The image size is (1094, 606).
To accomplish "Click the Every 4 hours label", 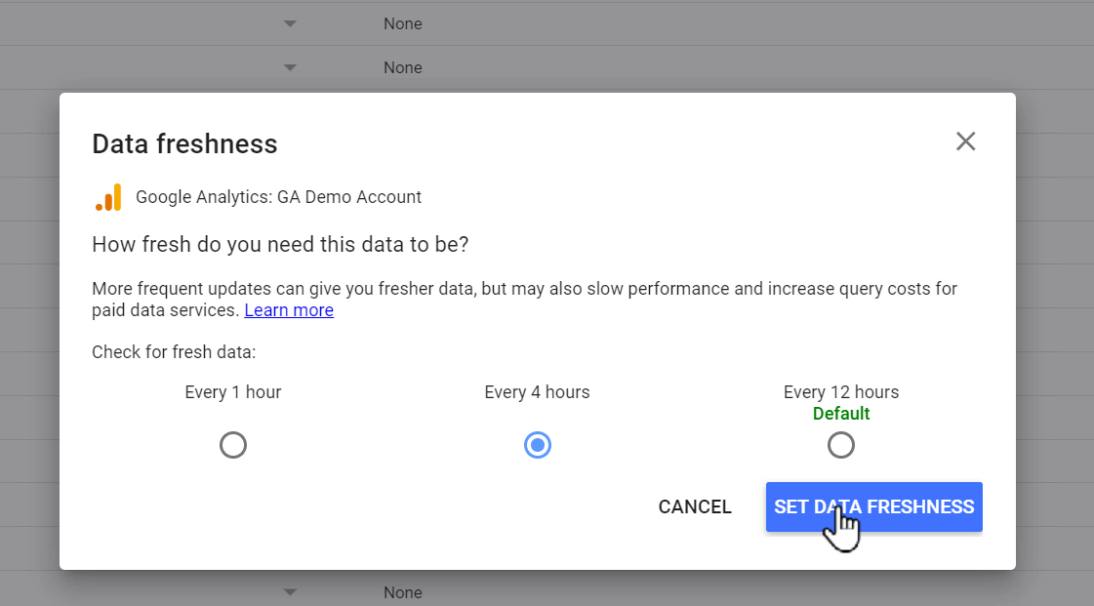I will [537, 392].
